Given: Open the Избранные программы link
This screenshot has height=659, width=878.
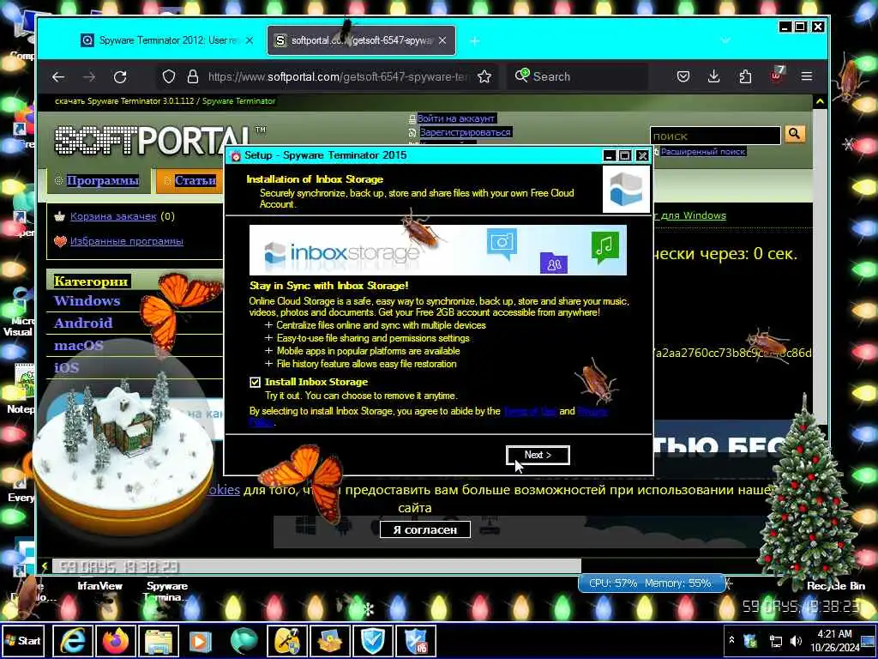Looking at the screenshot, I should (x=127, y=241).
